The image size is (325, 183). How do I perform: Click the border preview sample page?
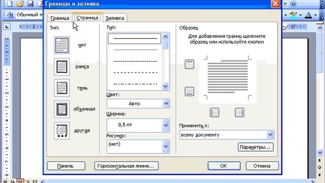click(227, 78)
